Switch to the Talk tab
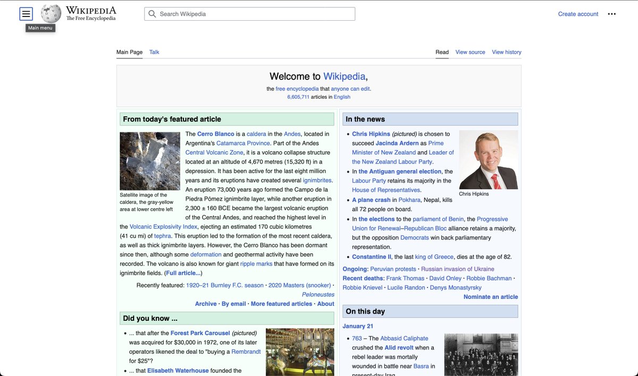This screenshot has width=638, height=376. (x=154, y=52)
